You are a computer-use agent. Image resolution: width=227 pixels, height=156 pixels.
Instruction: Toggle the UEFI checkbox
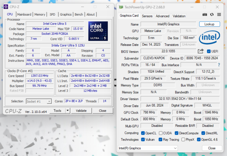(208, 51)
